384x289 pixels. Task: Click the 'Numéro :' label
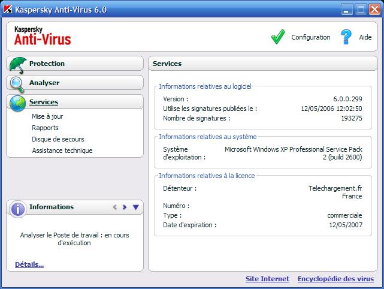[x=176, y=206]
